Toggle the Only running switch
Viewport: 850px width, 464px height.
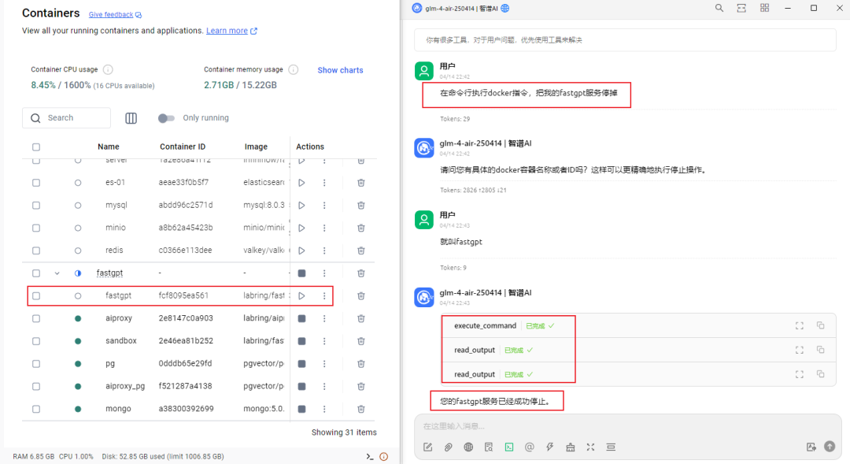point(166,118)
